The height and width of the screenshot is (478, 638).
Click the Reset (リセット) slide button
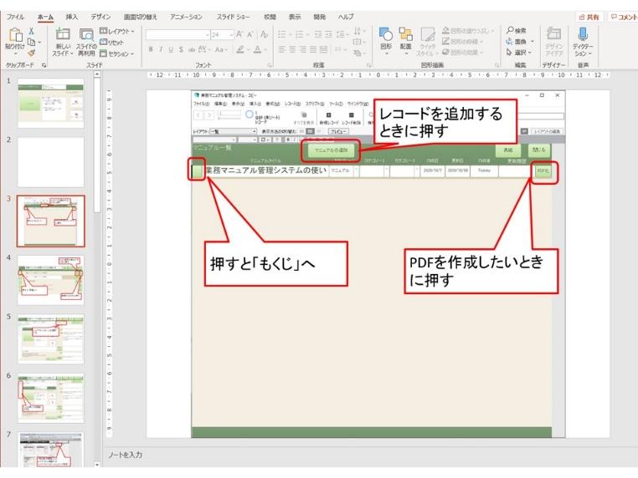click(x=111, y=43)
